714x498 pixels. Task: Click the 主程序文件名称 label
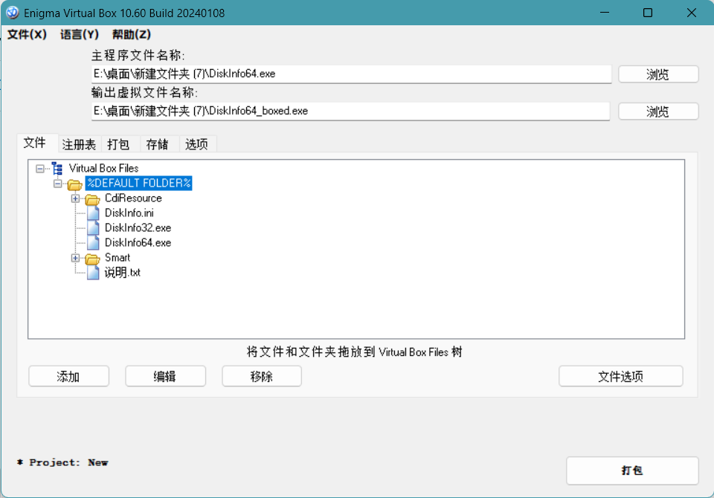click(x=138, y=56)
